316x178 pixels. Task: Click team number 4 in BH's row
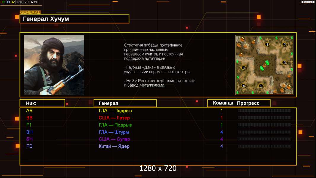tap(222, 132)
